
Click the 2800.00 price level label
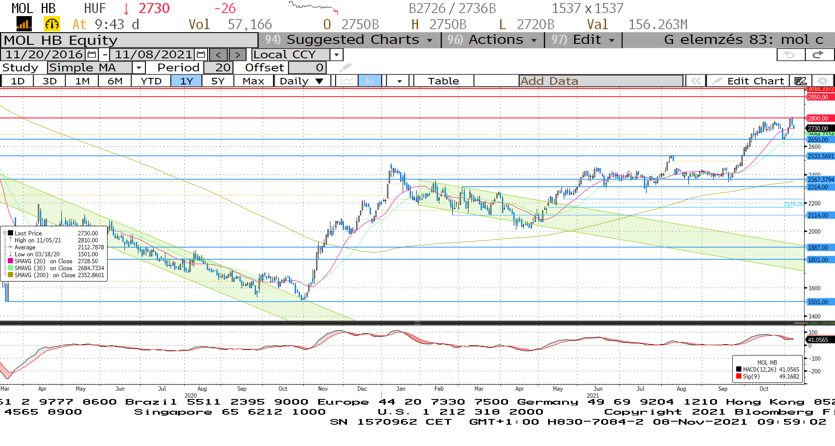(820, 118)
